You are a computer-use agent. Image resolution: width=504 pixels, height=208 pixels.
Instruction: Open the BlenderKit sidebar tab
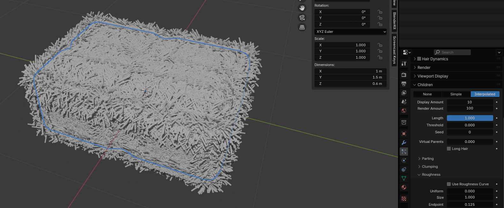(x=394, y=21)
